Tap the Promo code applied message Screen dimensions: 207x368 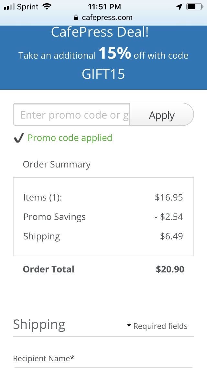click(x=70, y=138)
